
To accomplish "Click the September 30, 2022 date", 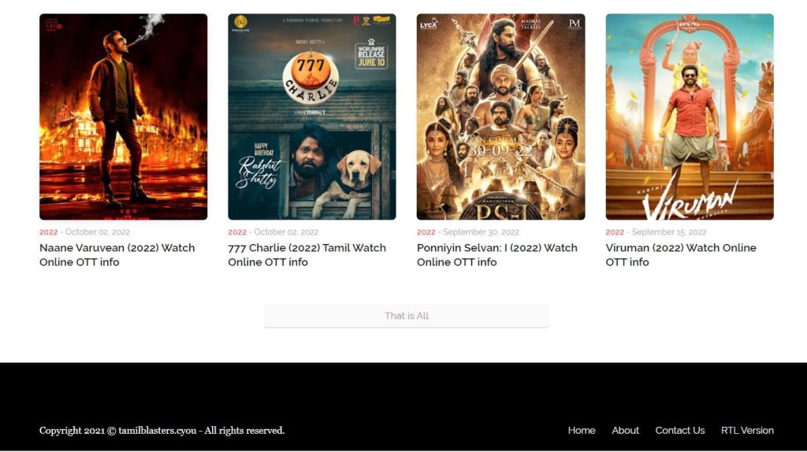I will pyautogui.click(x=482, y=232).
